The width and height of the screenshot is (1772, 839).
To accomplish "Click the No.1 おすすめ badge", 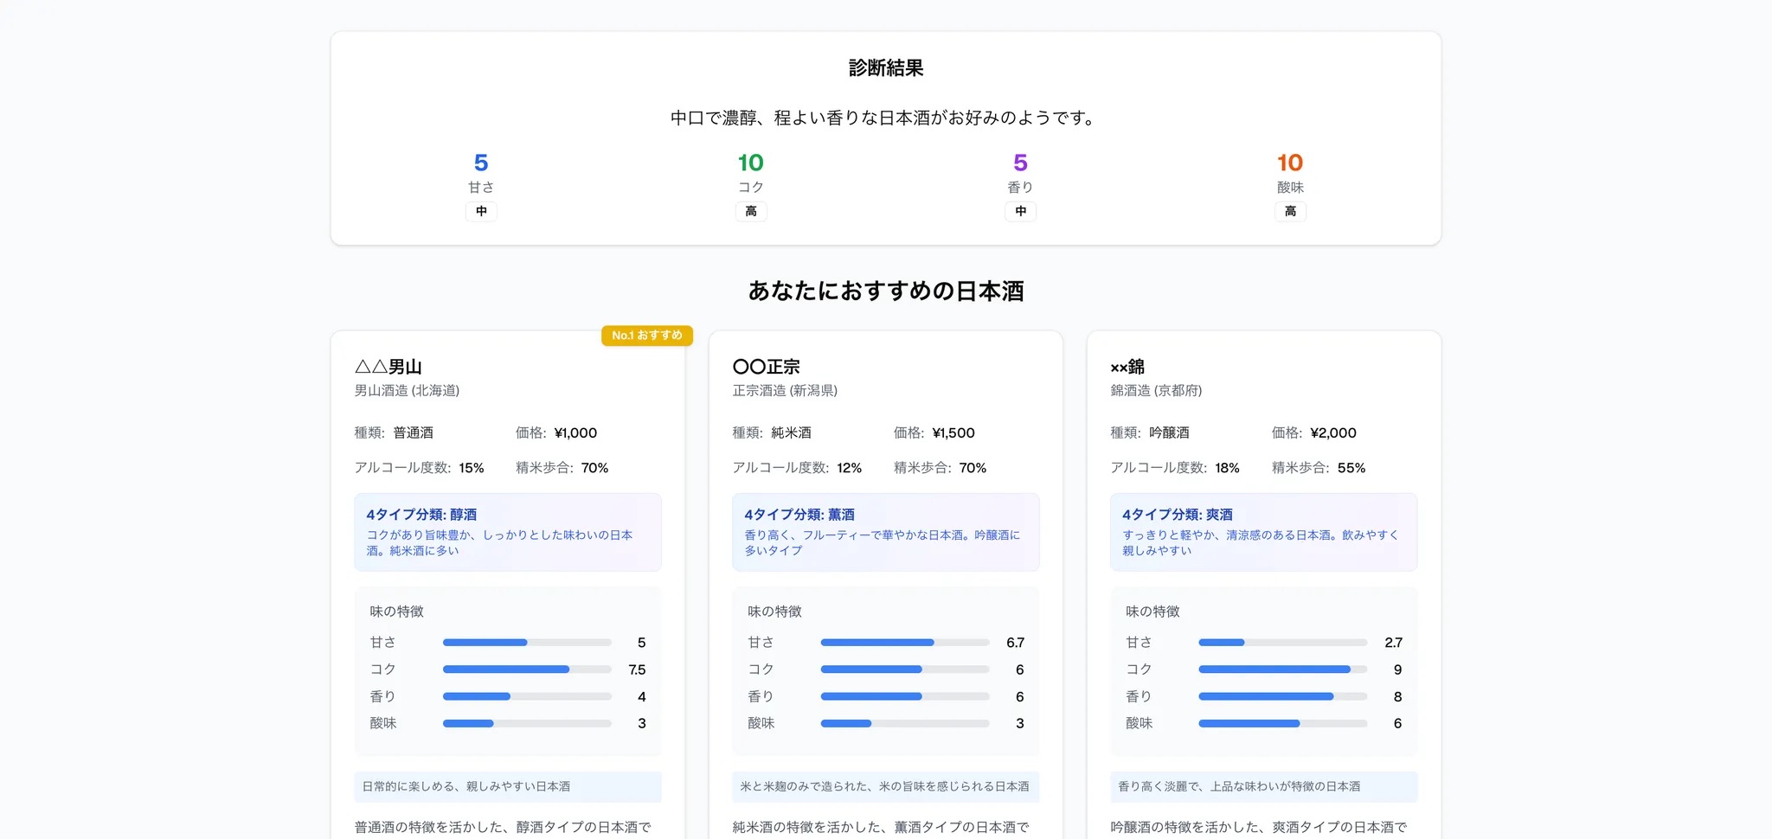I will [x=646, y=336].
